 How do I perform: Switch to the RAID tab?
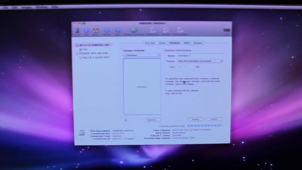click(186, 43)
